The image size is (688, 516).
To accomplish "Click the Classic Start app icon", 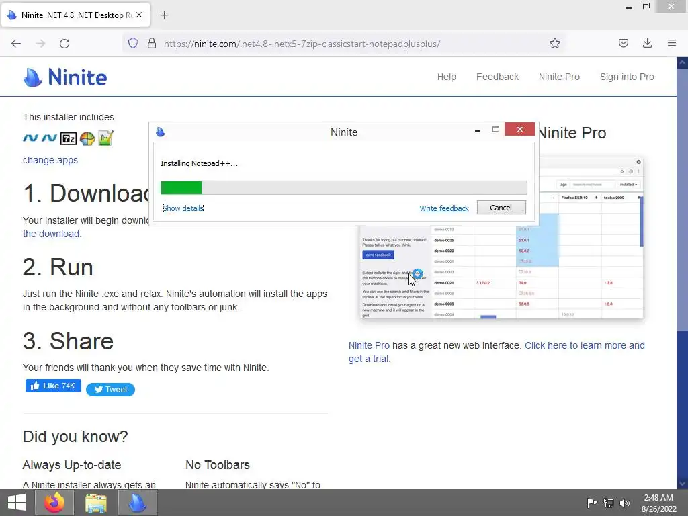I will [87, 138].
